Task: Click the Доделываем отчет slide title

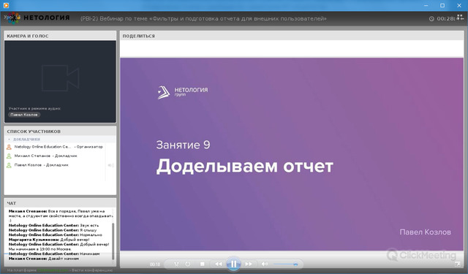Action: coord(245,166)
